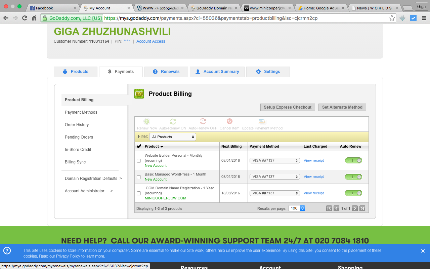This screenshot has height=269, width=430.
Task: Open Order History in the sidebar
Action: point(77,125)
